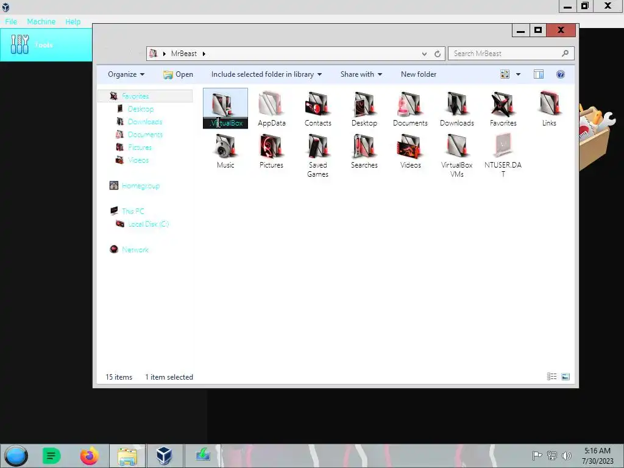Switch to large icons view in status bar
This screenshot has width=624, height=468.
coord(565,377)
